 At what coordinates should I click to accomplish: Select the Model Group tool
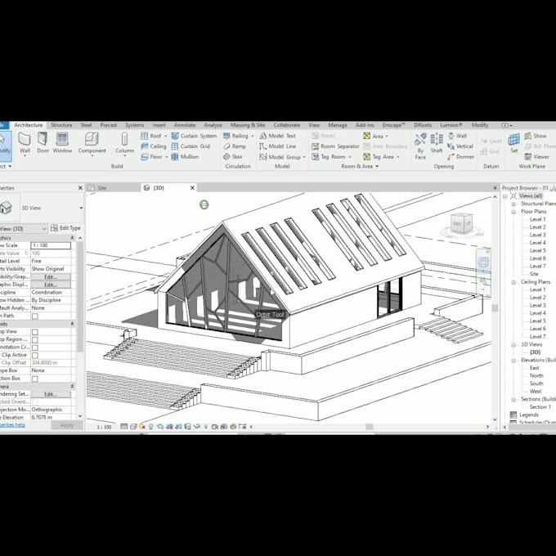click(280, 157)
